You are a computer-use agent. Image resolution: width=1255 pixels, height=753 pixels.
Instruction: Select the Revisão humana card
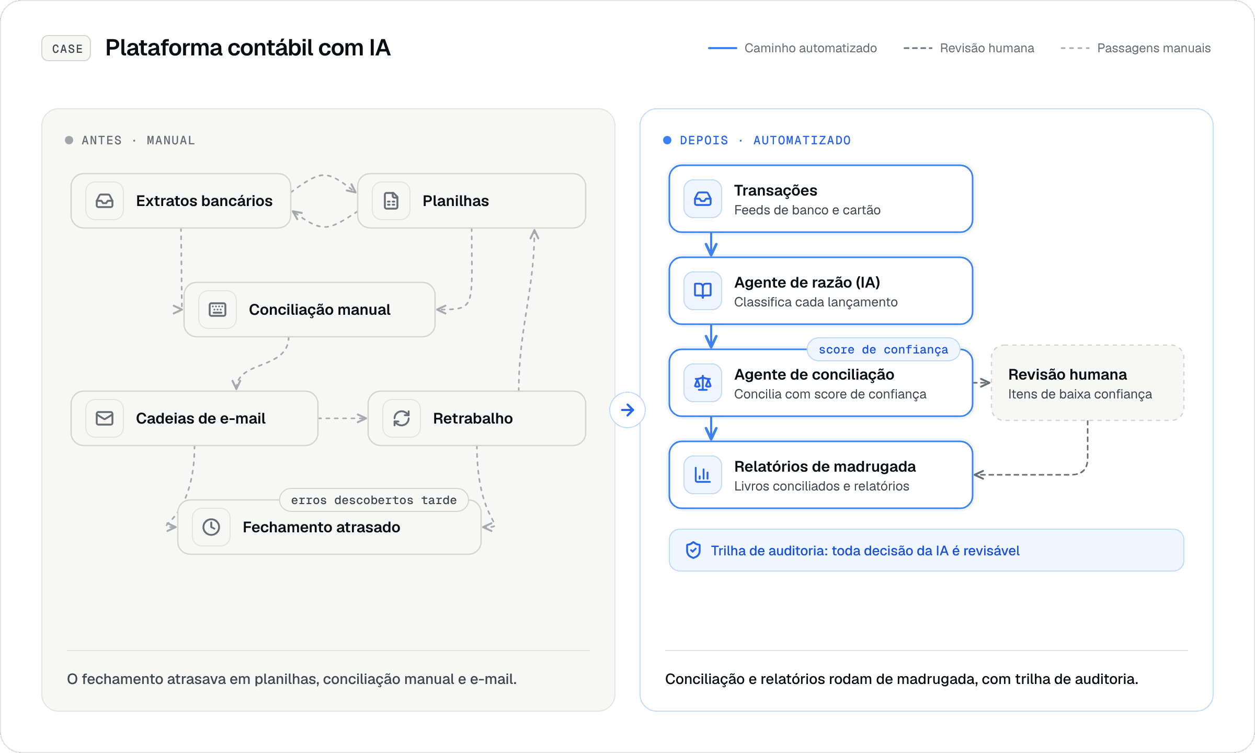tap(1088, 383)
